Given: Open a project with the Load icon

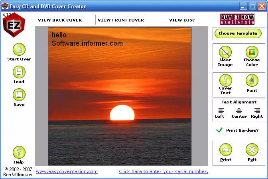Looking at the screenshot, I should (x=19, y=72).
